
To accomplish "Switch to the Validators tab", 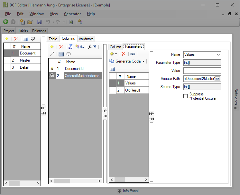I will point(86,39).
